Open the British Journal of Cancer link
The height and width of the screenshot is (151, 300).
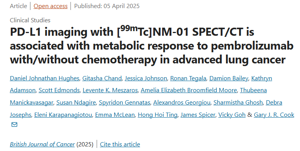point(42,144)
